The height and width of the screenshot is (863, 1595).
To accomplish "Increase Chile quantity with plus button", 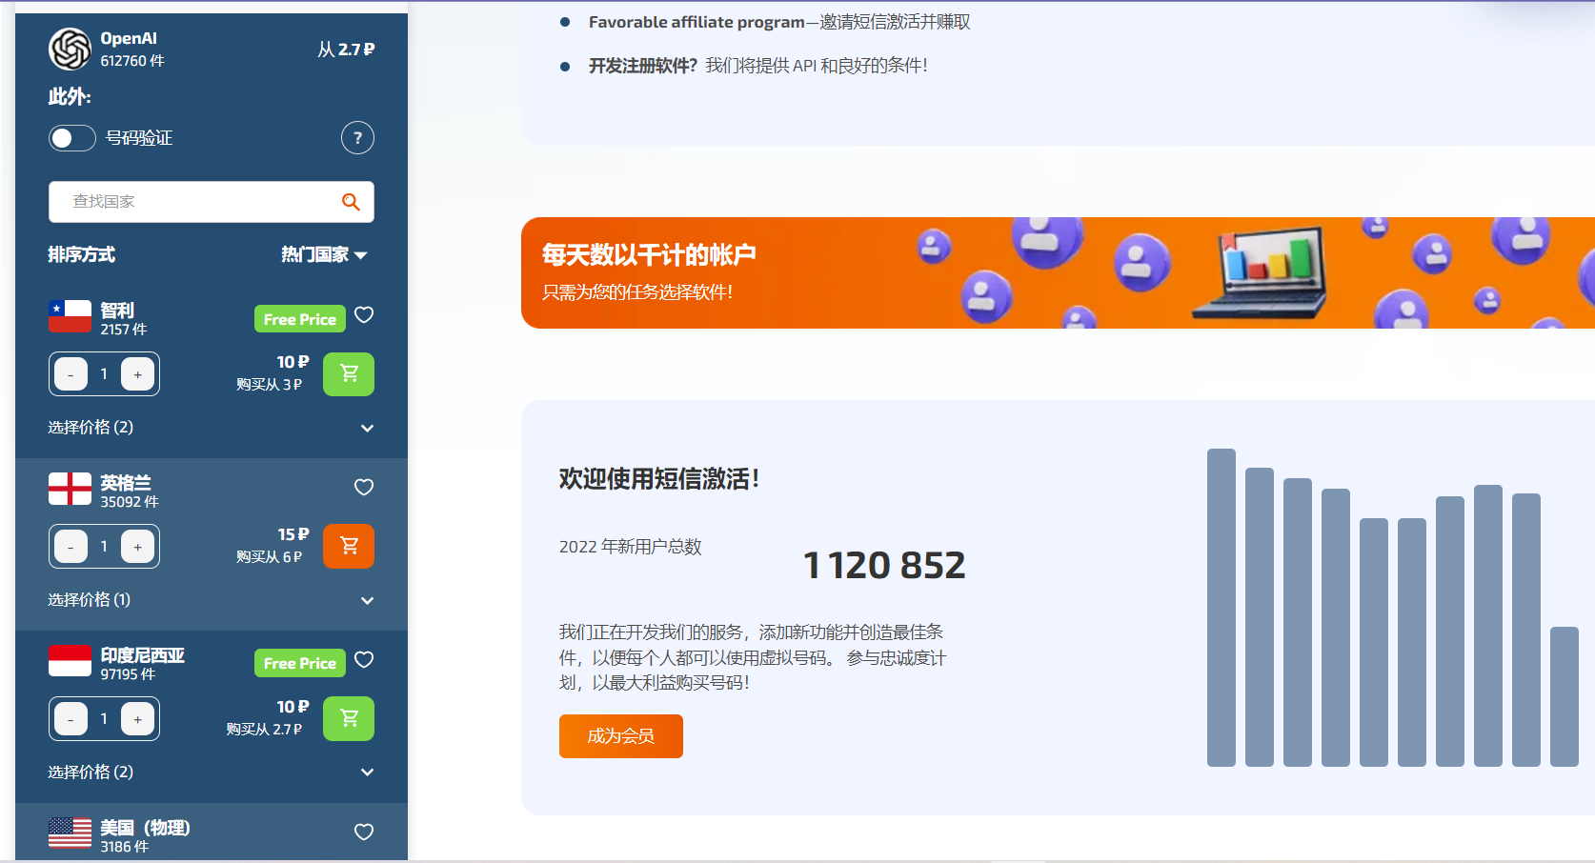I will click(138, 374).
